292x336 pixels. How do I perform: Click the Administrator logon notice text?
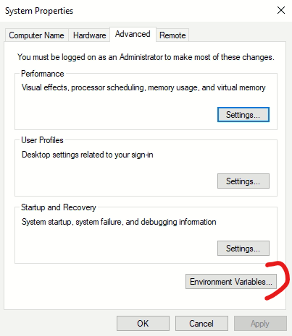(146, 57)
